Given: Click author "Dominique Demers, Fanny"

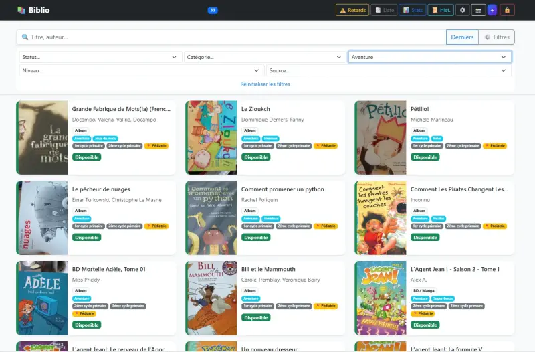Looking at the screenshot, I should 273,120.
